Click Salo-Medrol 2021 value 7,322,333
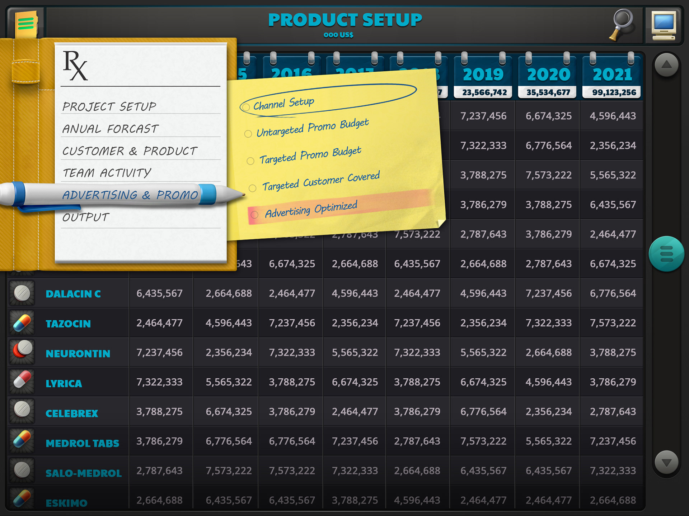The height and width of the screenshot is (516, 689). [x=613, y=470]
